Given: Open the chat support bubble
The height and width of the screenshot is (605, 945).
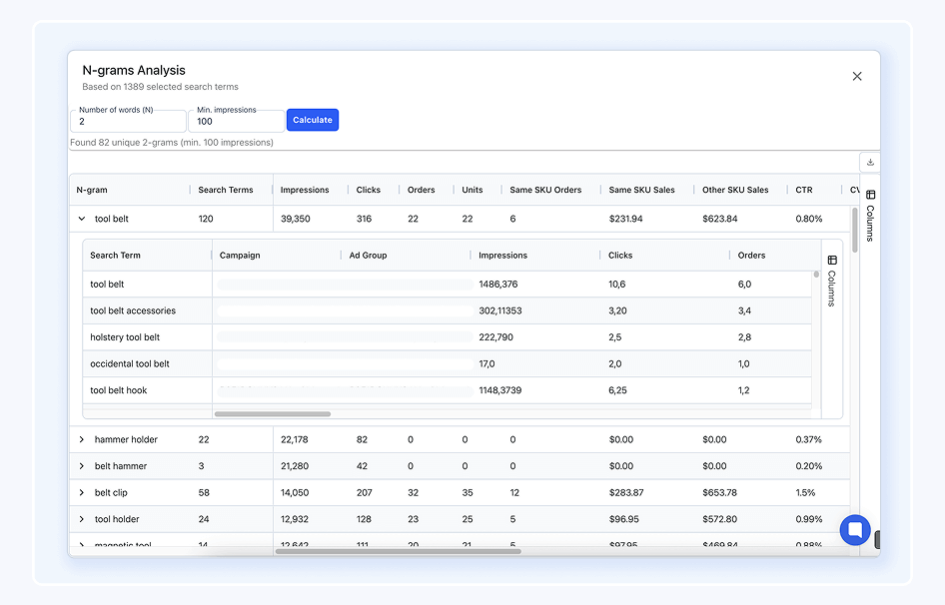Looking at the screenshot, I should coord(855,529).
